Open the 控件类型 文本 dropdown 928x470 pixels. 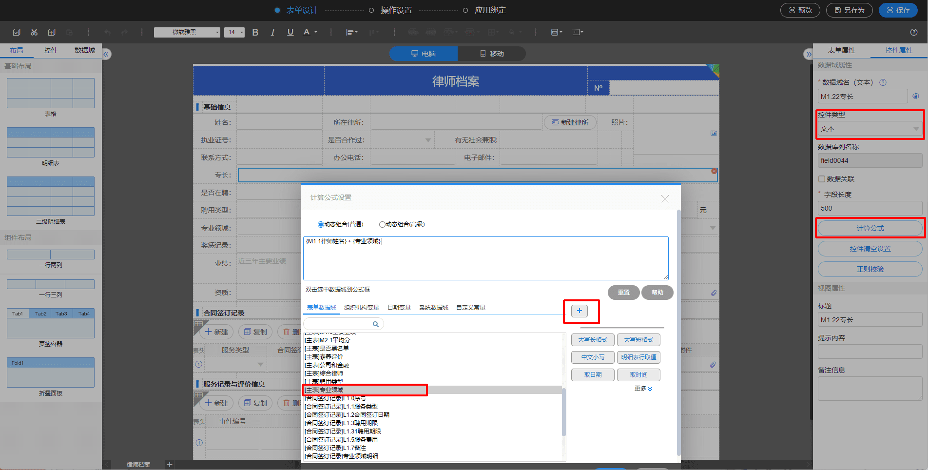pyautogui.click(x=870, y=129)
